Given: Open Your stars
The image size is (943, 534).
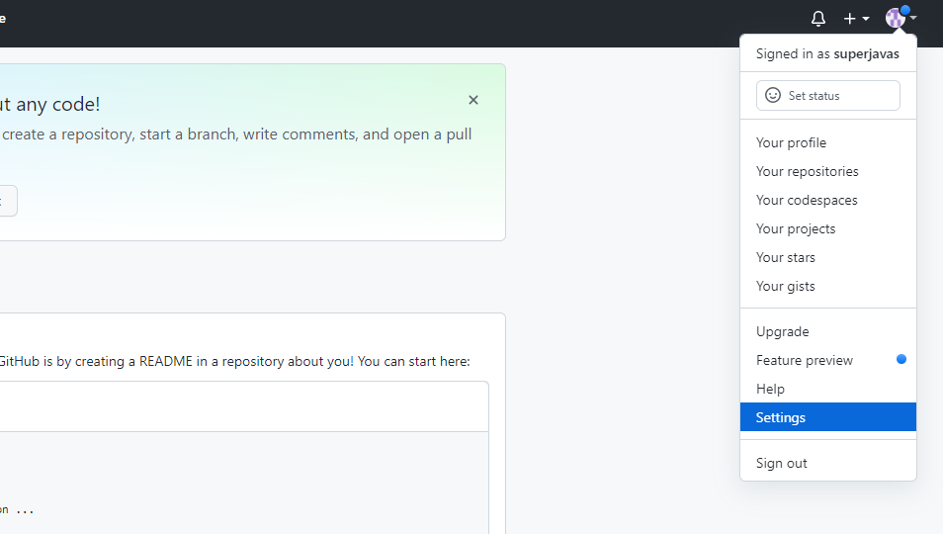Looking at the screenshot, I should click(x=828, y=257).
